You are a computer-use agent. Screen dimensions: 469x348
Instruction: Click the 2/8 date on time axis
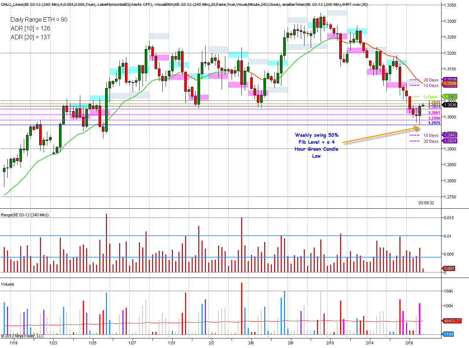(x=291, y=343)
